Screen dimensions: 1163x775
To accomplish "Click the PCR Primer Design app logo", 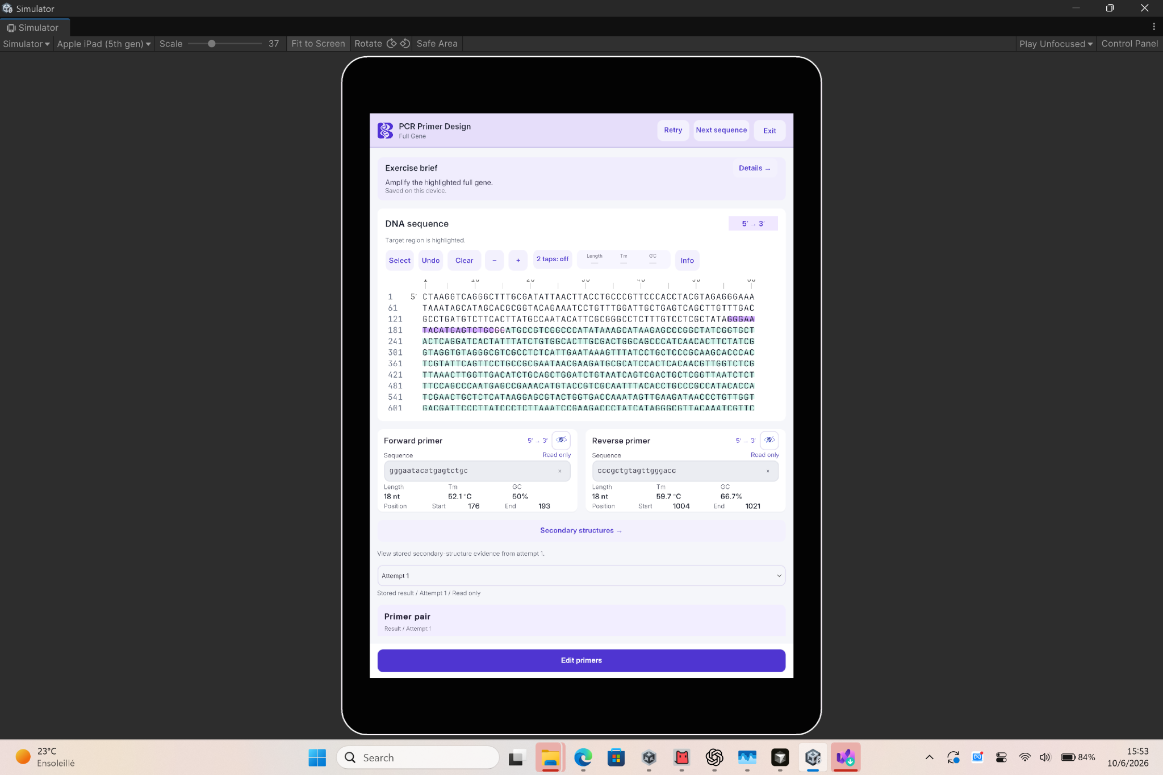I will coord(385,131).
